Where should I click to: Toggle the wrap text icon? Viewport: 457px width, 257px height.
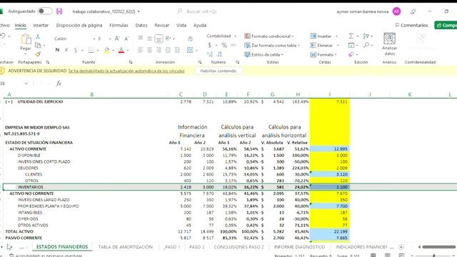pos(190,39)
